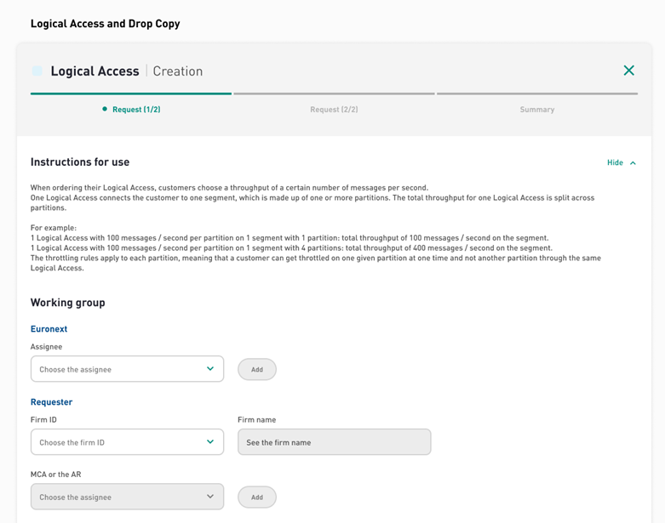
Task: Jump to the Summary step
Action: (x=537, y=109)
